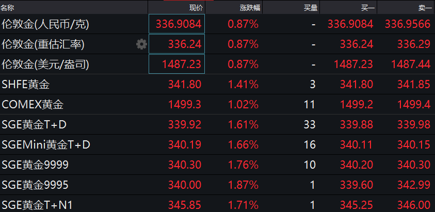Click buy volume 16 for SGEMini黄金T+D
Screen dimensions: 435x212
(310, 145)
